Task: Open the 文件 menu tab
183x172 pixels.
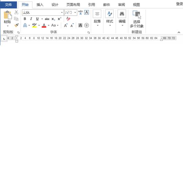Action: point(8,5)
